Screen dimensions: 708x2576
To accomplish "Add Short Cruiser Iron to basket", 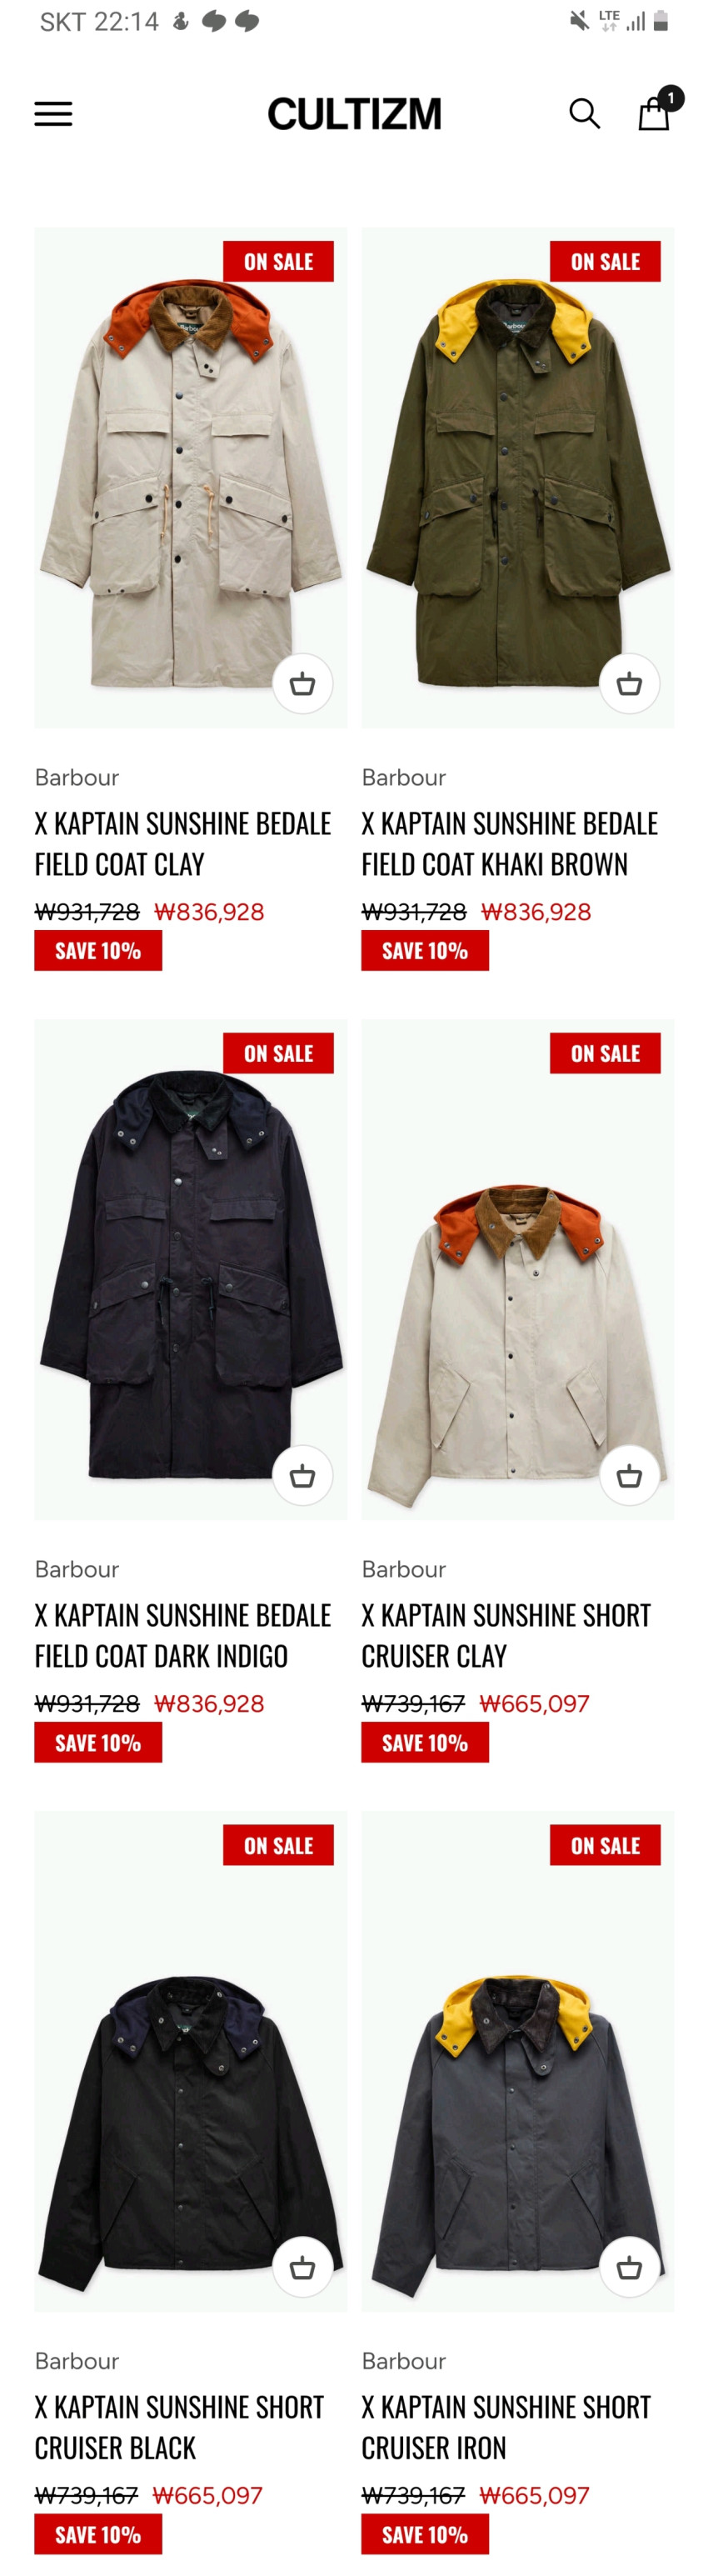I will 629,2267.
